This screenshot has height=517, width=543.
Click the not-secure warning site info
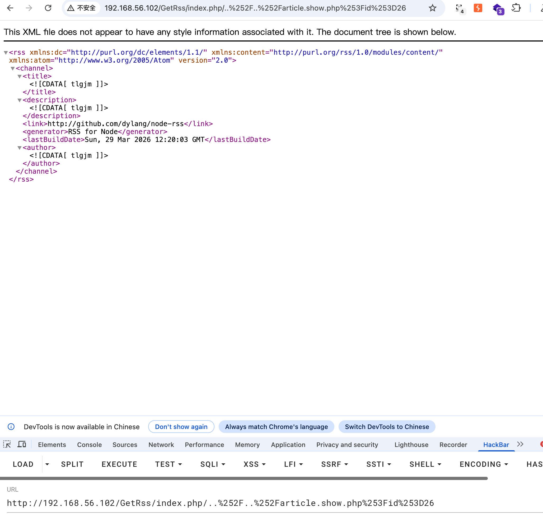pyautogui.click(x=82, y=8)
